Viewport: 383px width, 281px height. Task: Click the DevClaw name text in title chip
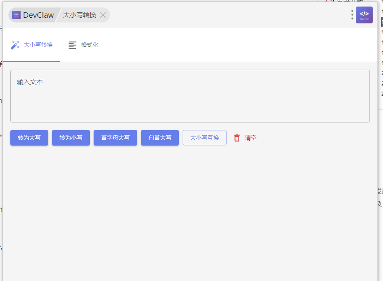tap(38, 15)
